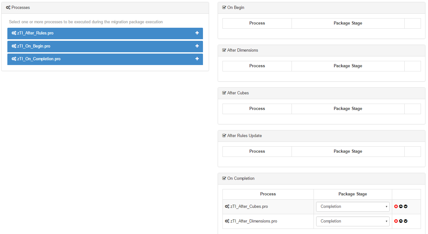Move zTI_After_Dimensions.pro down with arrow icon
The width and height of the screenshot is (428, 234).
(406, 221)
